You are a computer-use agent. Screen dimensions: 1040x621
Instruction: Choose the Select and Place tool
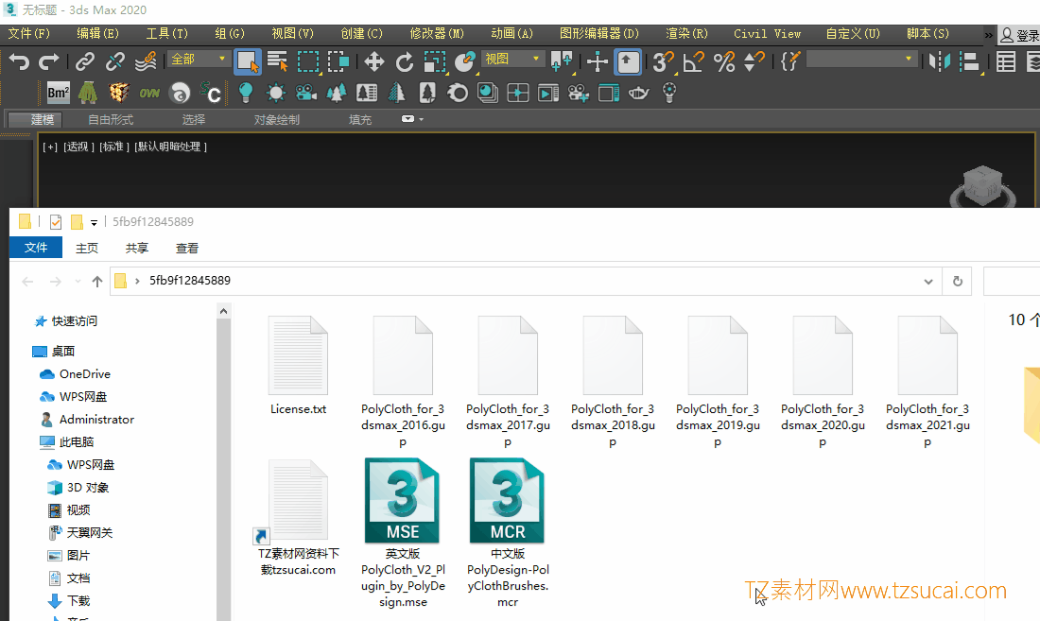(x=465, y=61)
